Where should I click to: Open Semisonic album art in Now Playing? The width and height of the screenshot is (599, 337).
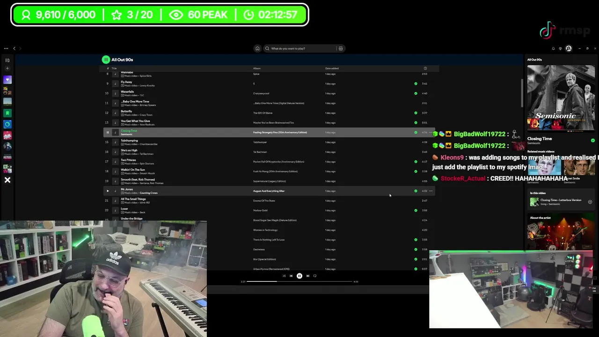coord(561,97)
